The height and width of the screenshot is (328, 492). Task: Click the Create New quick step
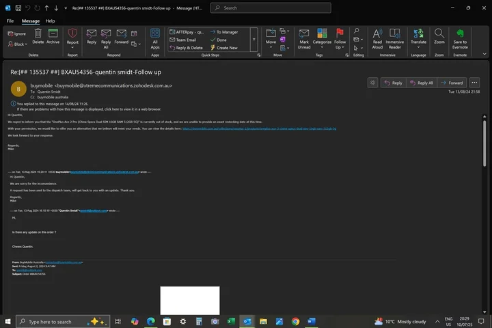coord(223,48)
